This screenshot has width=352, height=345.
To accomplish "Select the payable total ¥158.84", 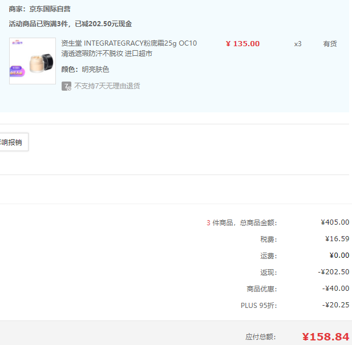I will (x=326, y=336).
